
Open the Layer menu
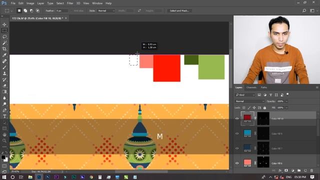pyautogui.click(x=40, y=3)
